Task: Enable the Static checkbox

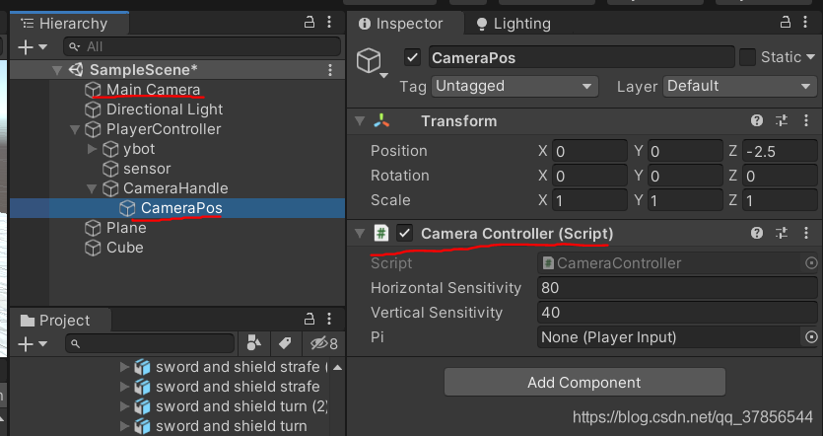Action: pos(747,57)
